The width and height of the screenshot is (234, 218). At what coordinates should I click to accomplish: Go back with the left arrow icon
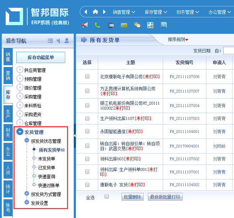(x=86, y=12)
